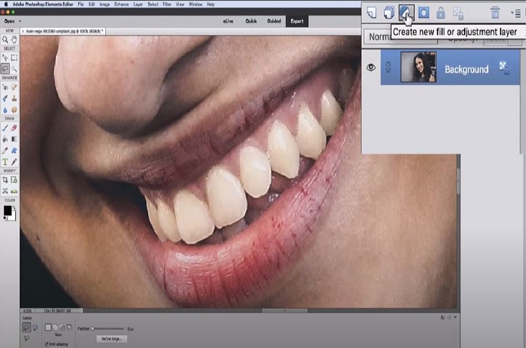Switch to Guided edit mode
526x348 pixels.
pos(274,21)
